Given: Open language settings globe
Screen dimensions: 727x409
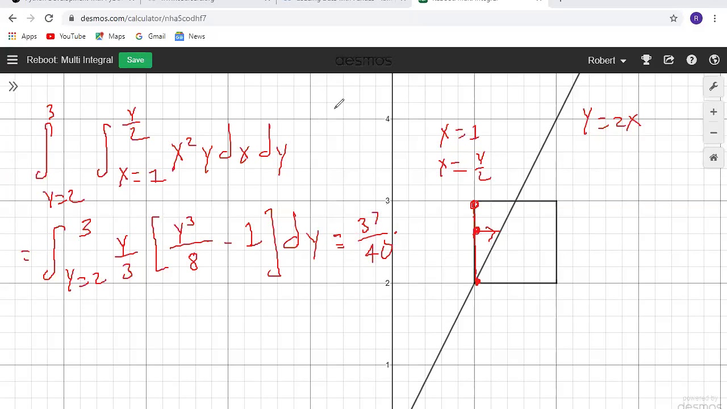Looking at the screenshot, I should click(714, 60).
